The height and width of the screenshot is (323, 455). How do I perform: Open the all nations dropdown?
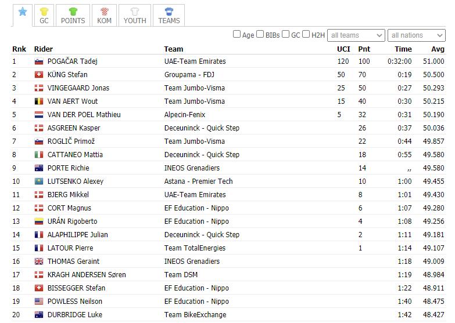(417, 35)
